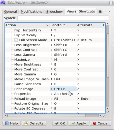Select the Less Contrast action
This screenshot has height=130, width=114.
coord(26,50)
